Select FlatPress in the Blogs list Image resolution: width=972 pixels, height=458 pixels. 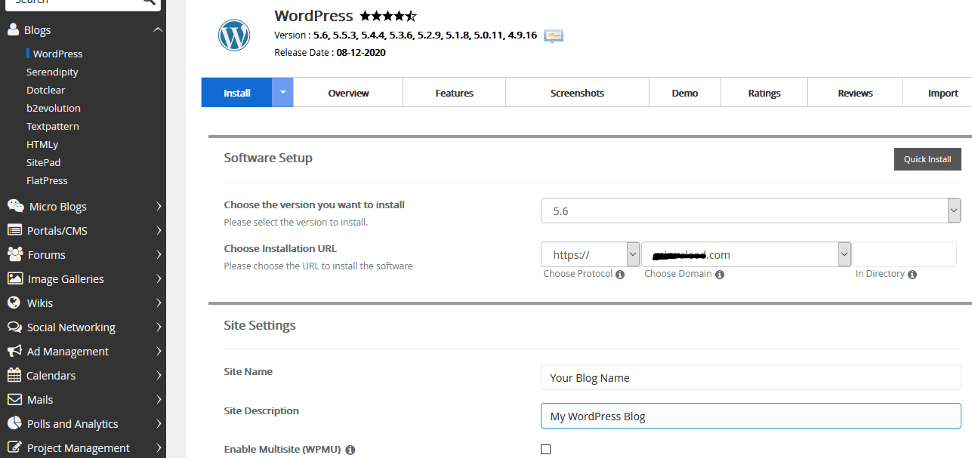pos(47,180)
